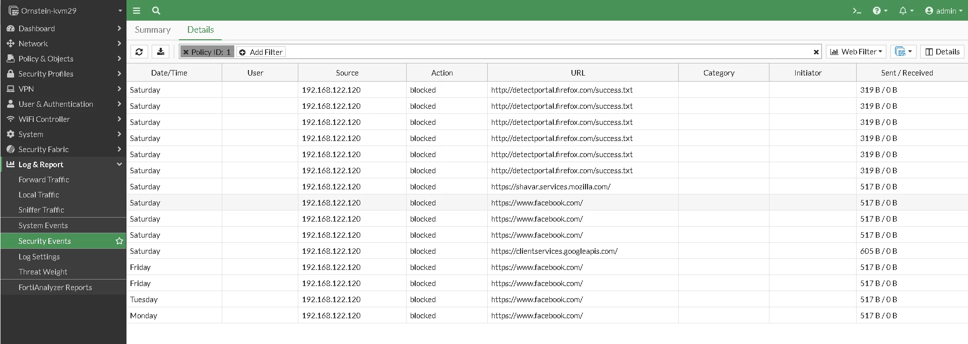Screen dimensions: 968x344
Task: Open the Help question mark menu
Action: (x=880, y=11)
